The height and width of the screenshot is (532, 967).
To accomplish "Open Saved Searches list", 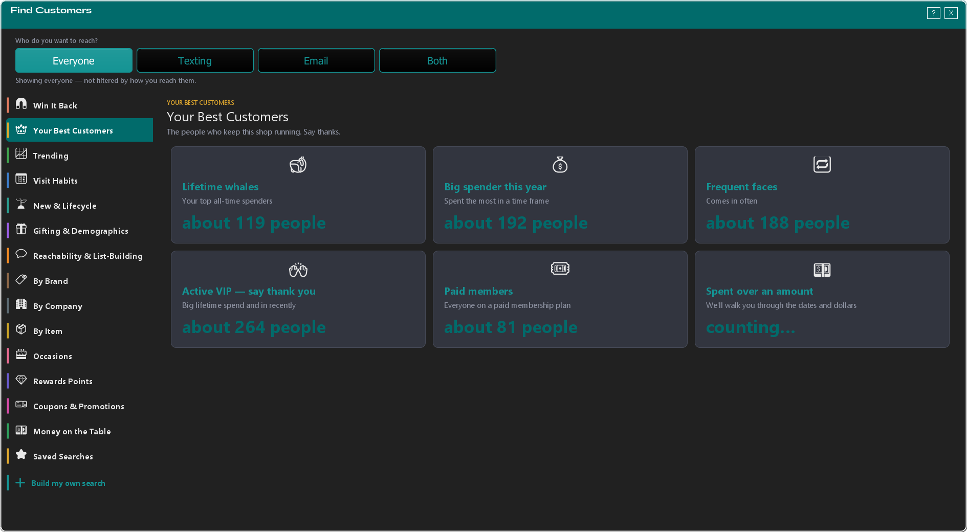I will point(80,456).
